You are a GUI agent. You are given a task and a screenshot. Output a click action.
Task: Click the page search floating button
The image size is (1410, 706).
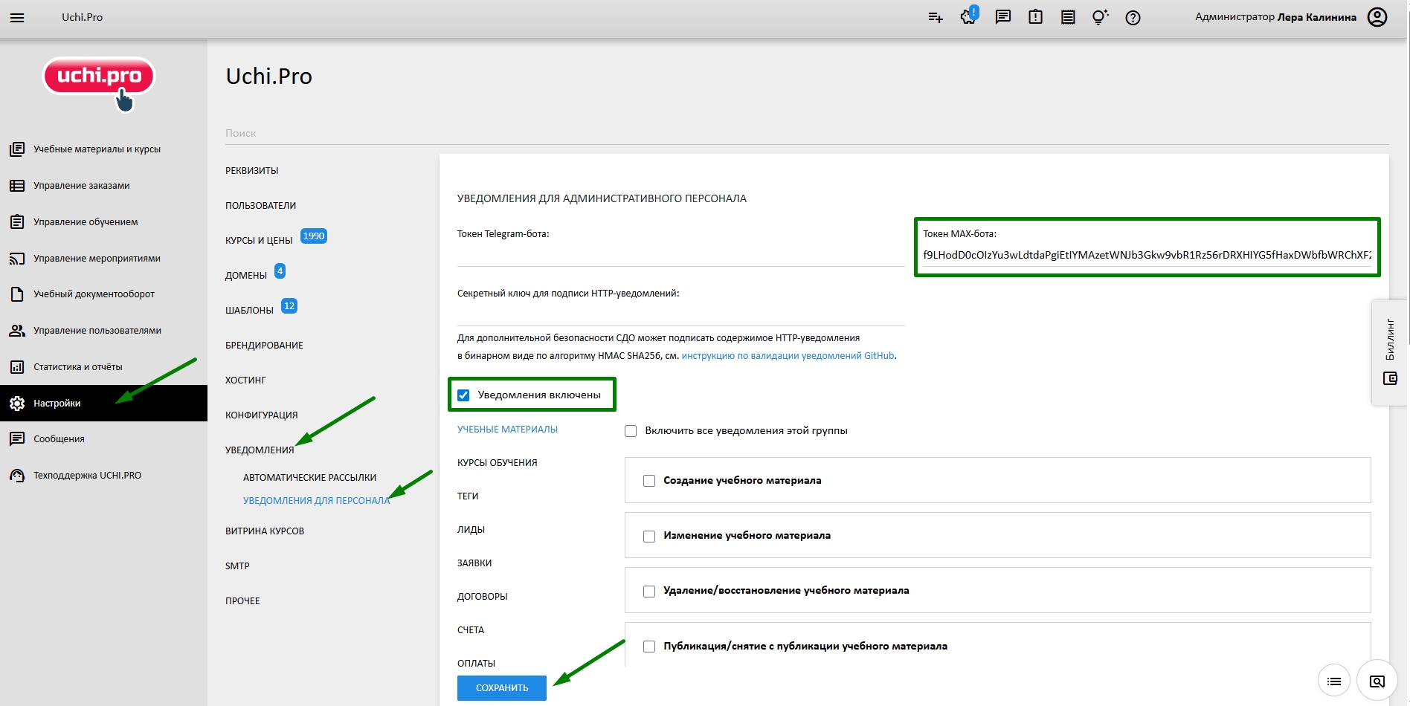(x=1377, y=681)
